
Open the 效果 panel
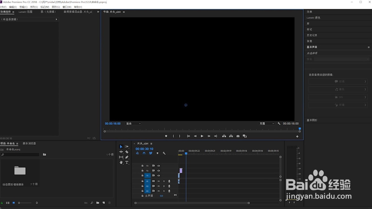310,12
